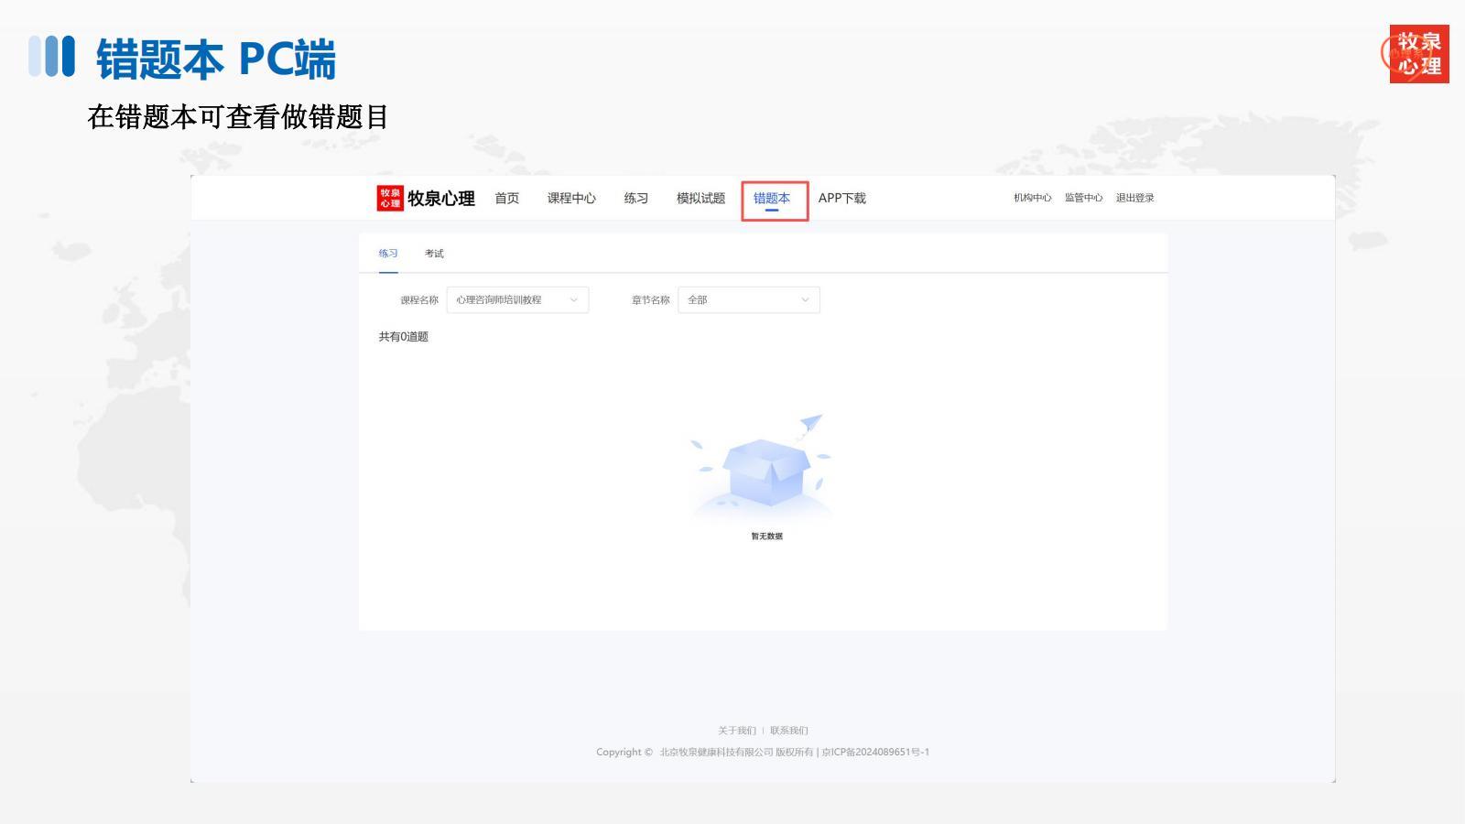Open the 课程名称 course dropdown

point(517,300)
